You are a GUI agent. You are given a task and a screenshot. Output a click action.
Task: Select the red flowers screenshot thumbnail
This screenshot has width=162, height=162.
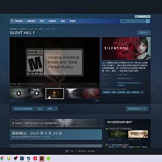click(91, 94)
